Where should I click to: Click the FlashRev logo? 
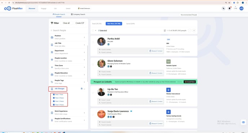13,8
